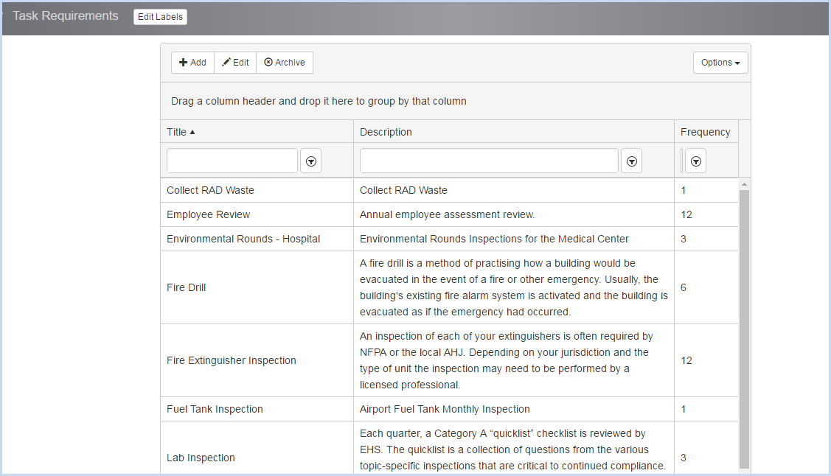Open the Options dropdown menu
Screen dimensions: 831x476
pyautogui.click(x=720, y=63)
